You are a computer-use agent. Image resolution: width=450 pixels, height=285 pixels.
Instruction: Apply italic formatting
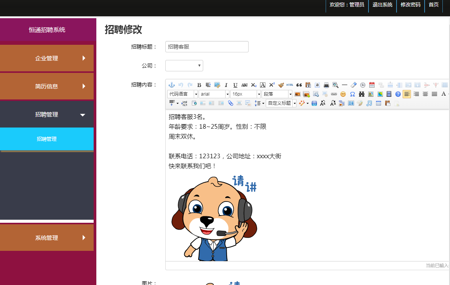(x=226, y=85)
